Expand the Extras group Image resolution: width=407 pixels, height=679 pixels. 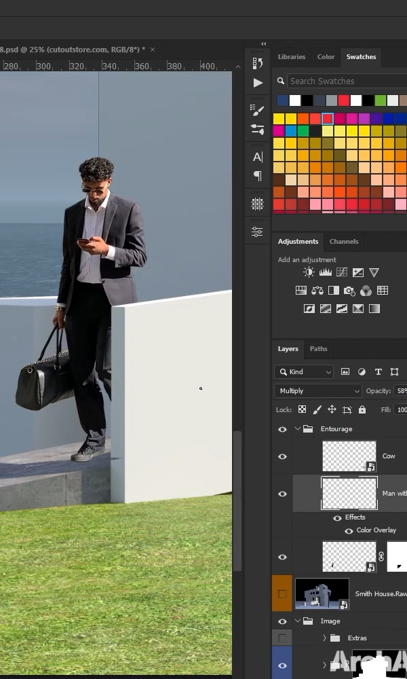tap(324, 638)
